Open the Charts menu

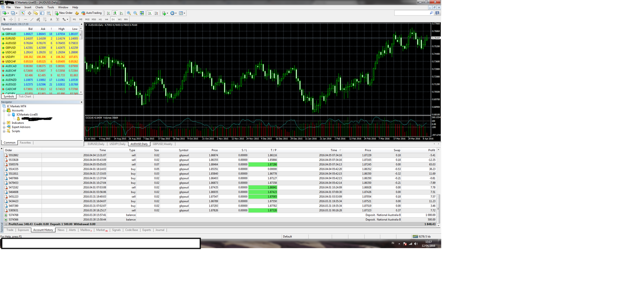click(39, 7)
